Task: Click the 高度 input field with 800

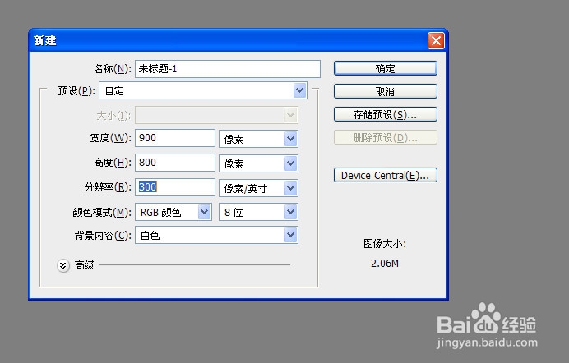Action: coord(175,163)
